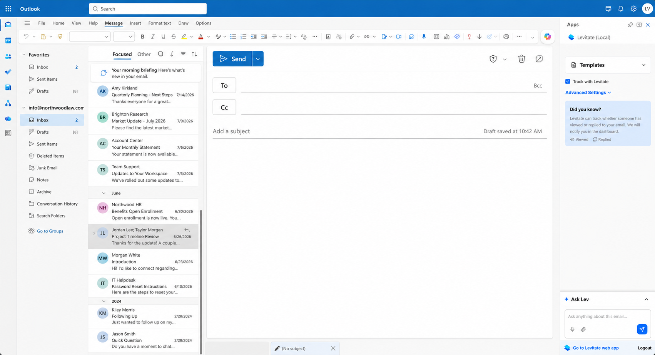Toggle the navigation pane hamburger button
The width and height of the screenshot is (655, 355).
coord(27,23)
